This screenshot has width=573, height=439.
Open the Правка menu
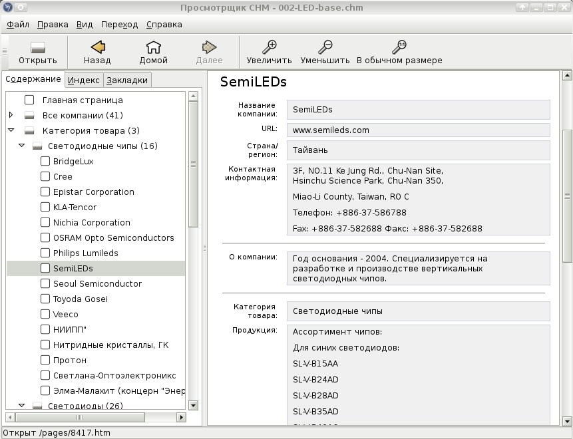coord(53,25)
